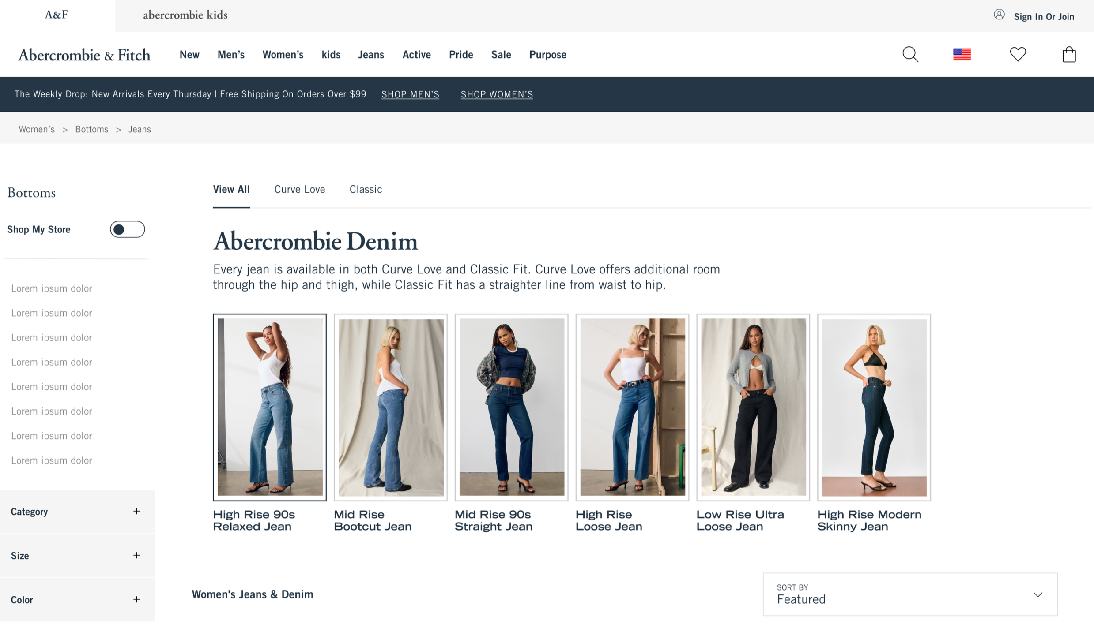Screen dimensions: 1094x628
Task: Click the Category plus icon
Action: click(x=136, y=511)
